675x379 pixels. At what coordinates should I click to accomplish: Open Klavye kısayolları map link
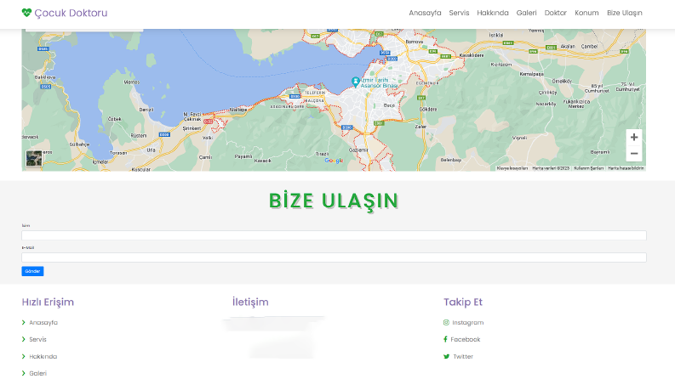[512, 168]
